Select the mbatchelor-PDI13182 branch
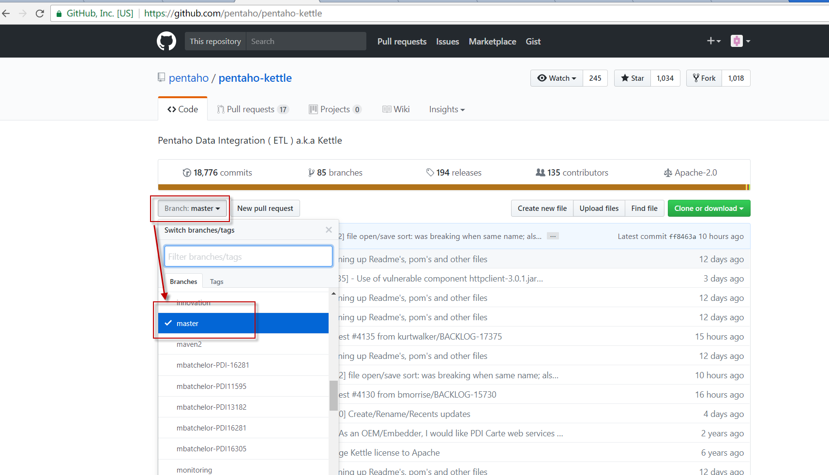 [x=243, y=407]
